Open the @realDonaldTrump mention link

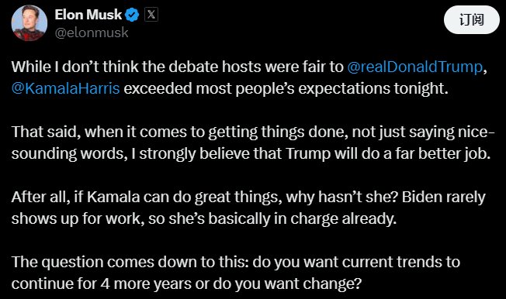click(415, 67)
